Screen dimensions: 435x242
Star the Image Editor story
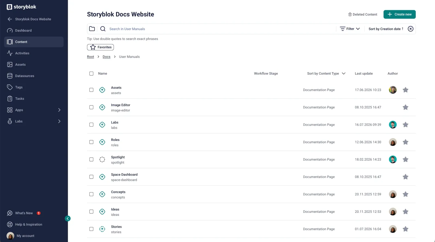click(x=405, y=107)
